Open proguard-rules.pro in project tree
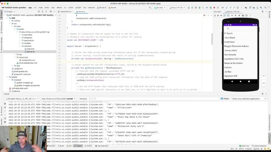This screenshot has height=152, width=271. [22, 74]
